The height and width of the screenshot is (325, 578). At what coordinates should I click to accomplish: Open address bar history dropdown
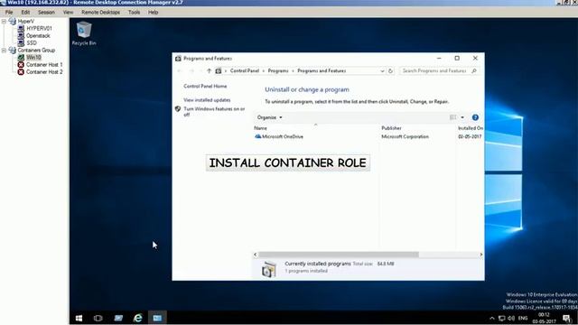click(382, 70)
